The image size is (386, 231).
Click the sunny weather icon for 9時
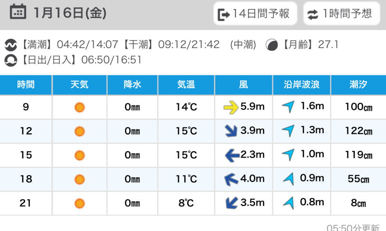click(x=80, y=107)
